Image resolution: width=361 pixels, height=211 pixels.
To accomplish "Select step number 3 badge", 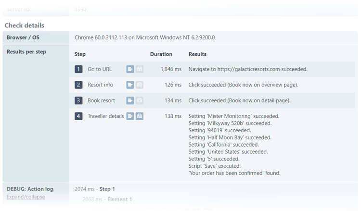I will [78, 100].
